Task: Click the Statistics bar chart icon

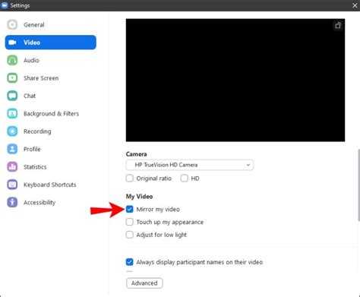Action: [x=12, y=166]
